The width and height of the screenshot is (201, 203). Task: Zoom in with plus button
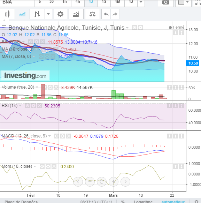(x=114, y=182)
